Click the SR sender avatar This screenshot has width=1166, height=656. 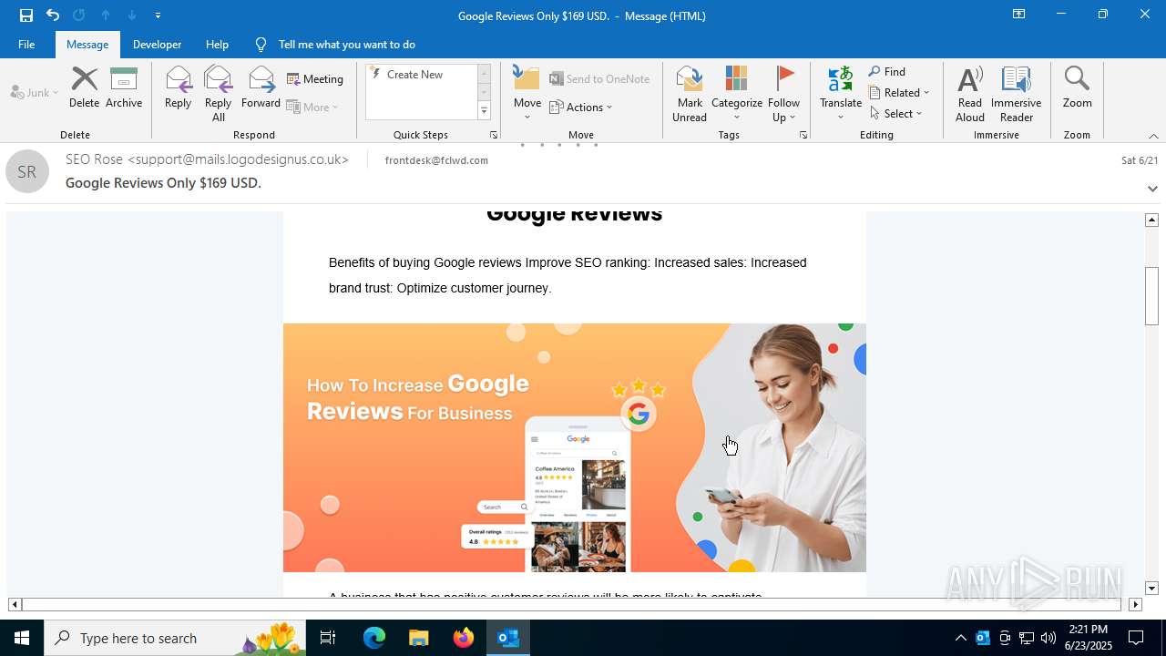[27, 171]
